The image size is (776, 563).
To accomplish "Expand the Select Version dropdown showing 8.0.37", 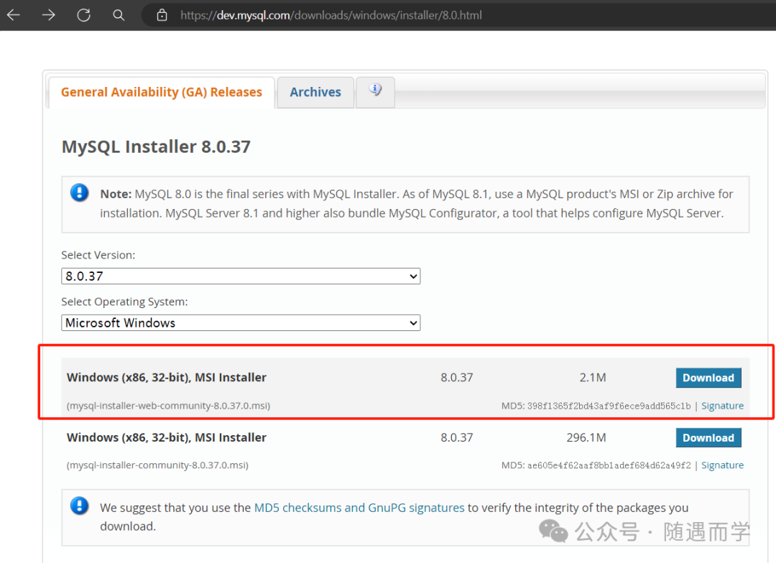I will click(241, 276).
